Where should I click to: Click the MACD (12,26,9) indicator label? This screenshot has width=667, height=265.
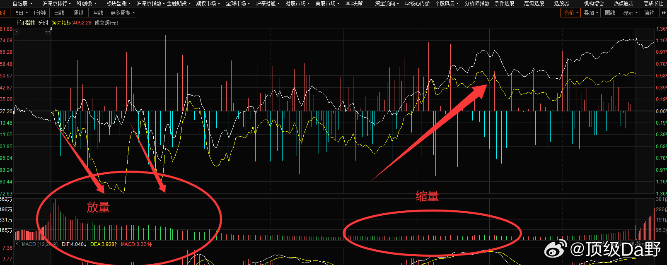tap(40, 244)
